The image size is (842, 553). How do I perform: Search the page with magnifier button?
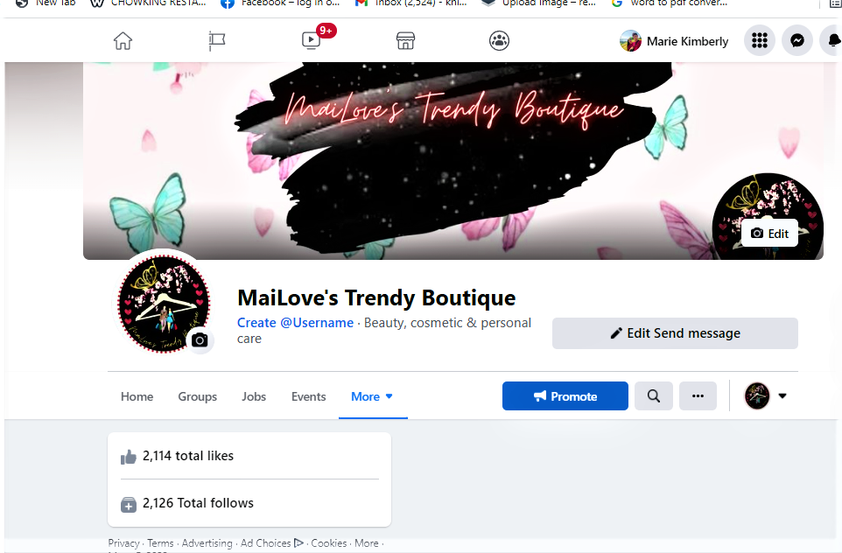tap(654, 396)
